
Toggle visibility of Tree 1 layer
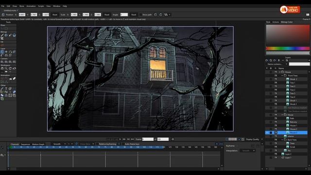click(276, 83)
